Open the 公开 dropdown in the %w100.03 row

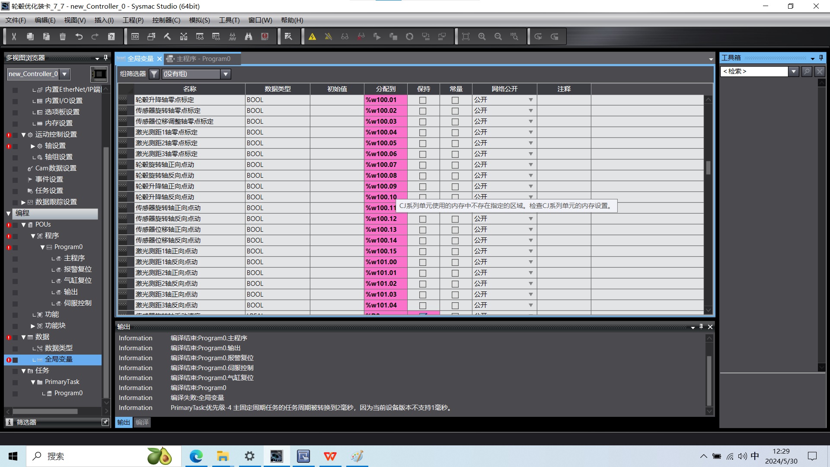pos(530,122)
